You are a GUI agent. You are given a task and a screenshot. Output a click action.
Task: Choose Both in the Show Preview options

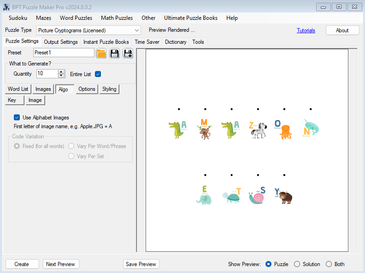tap(329, 264)
